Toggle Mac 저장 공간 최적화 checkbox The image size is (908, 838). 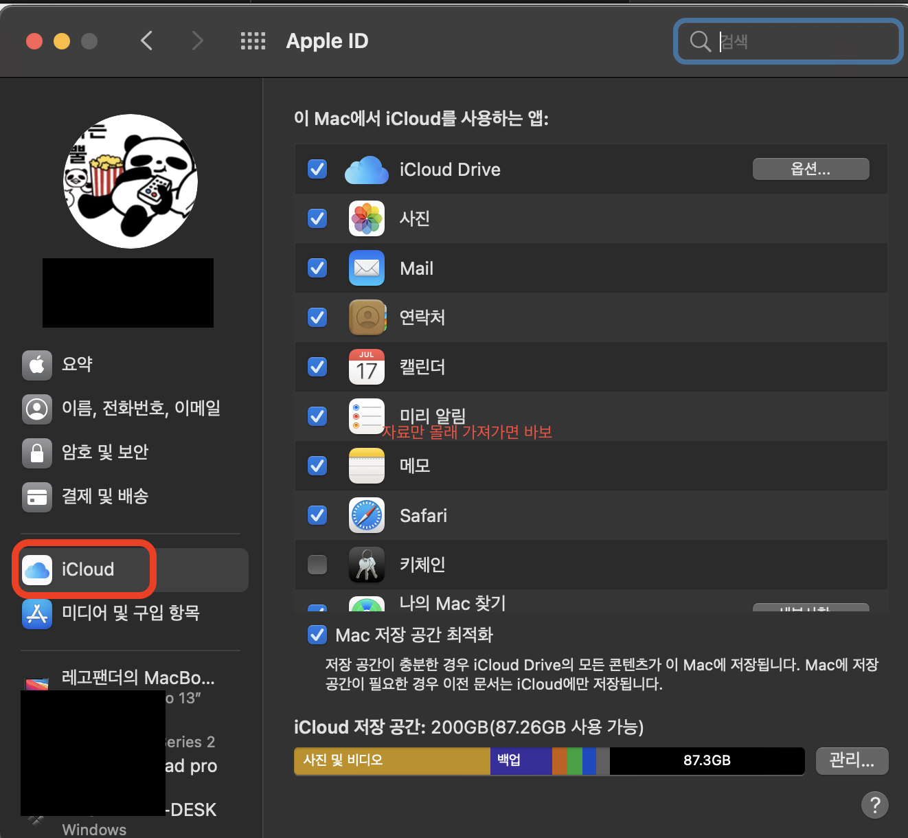317,635
